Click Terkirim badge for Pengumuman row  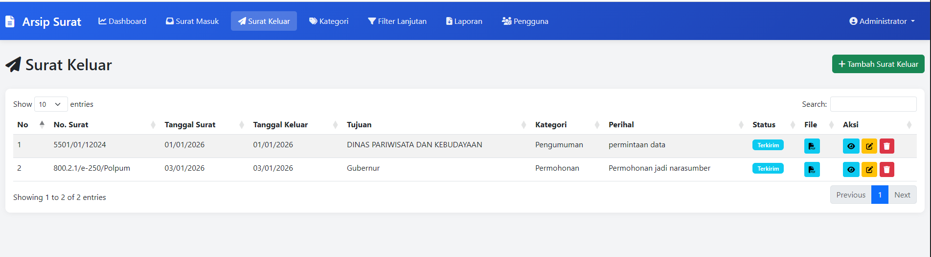click(768, 145)
